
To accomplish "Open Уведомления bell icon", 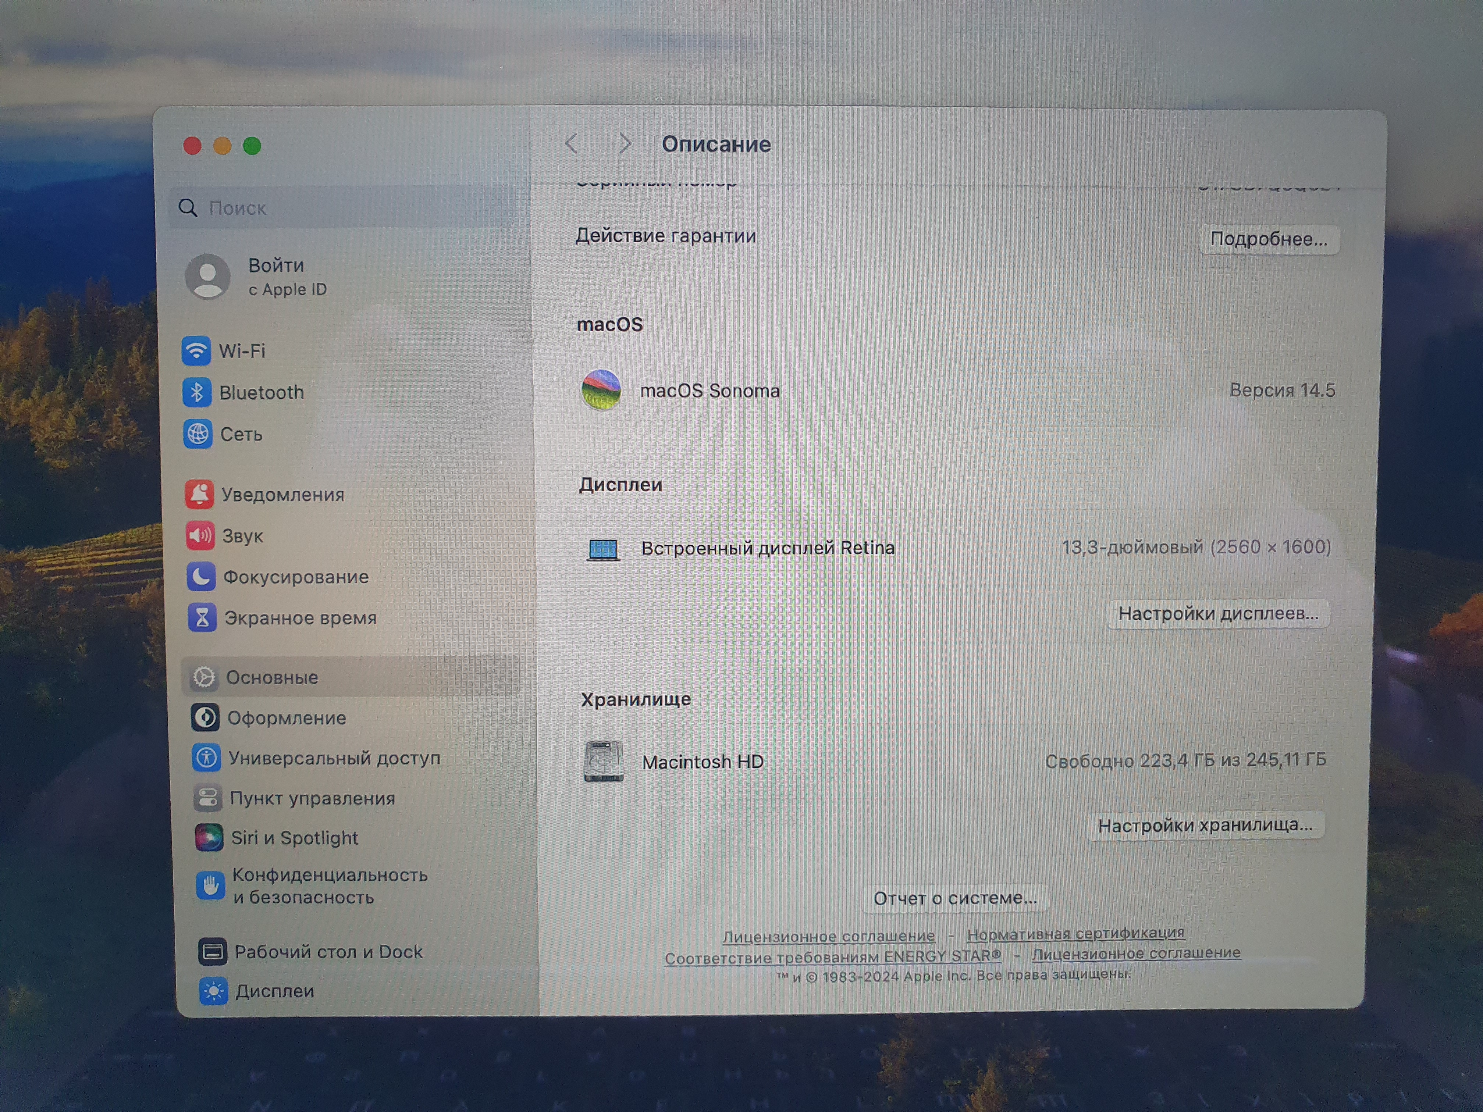I will (199, 494).
